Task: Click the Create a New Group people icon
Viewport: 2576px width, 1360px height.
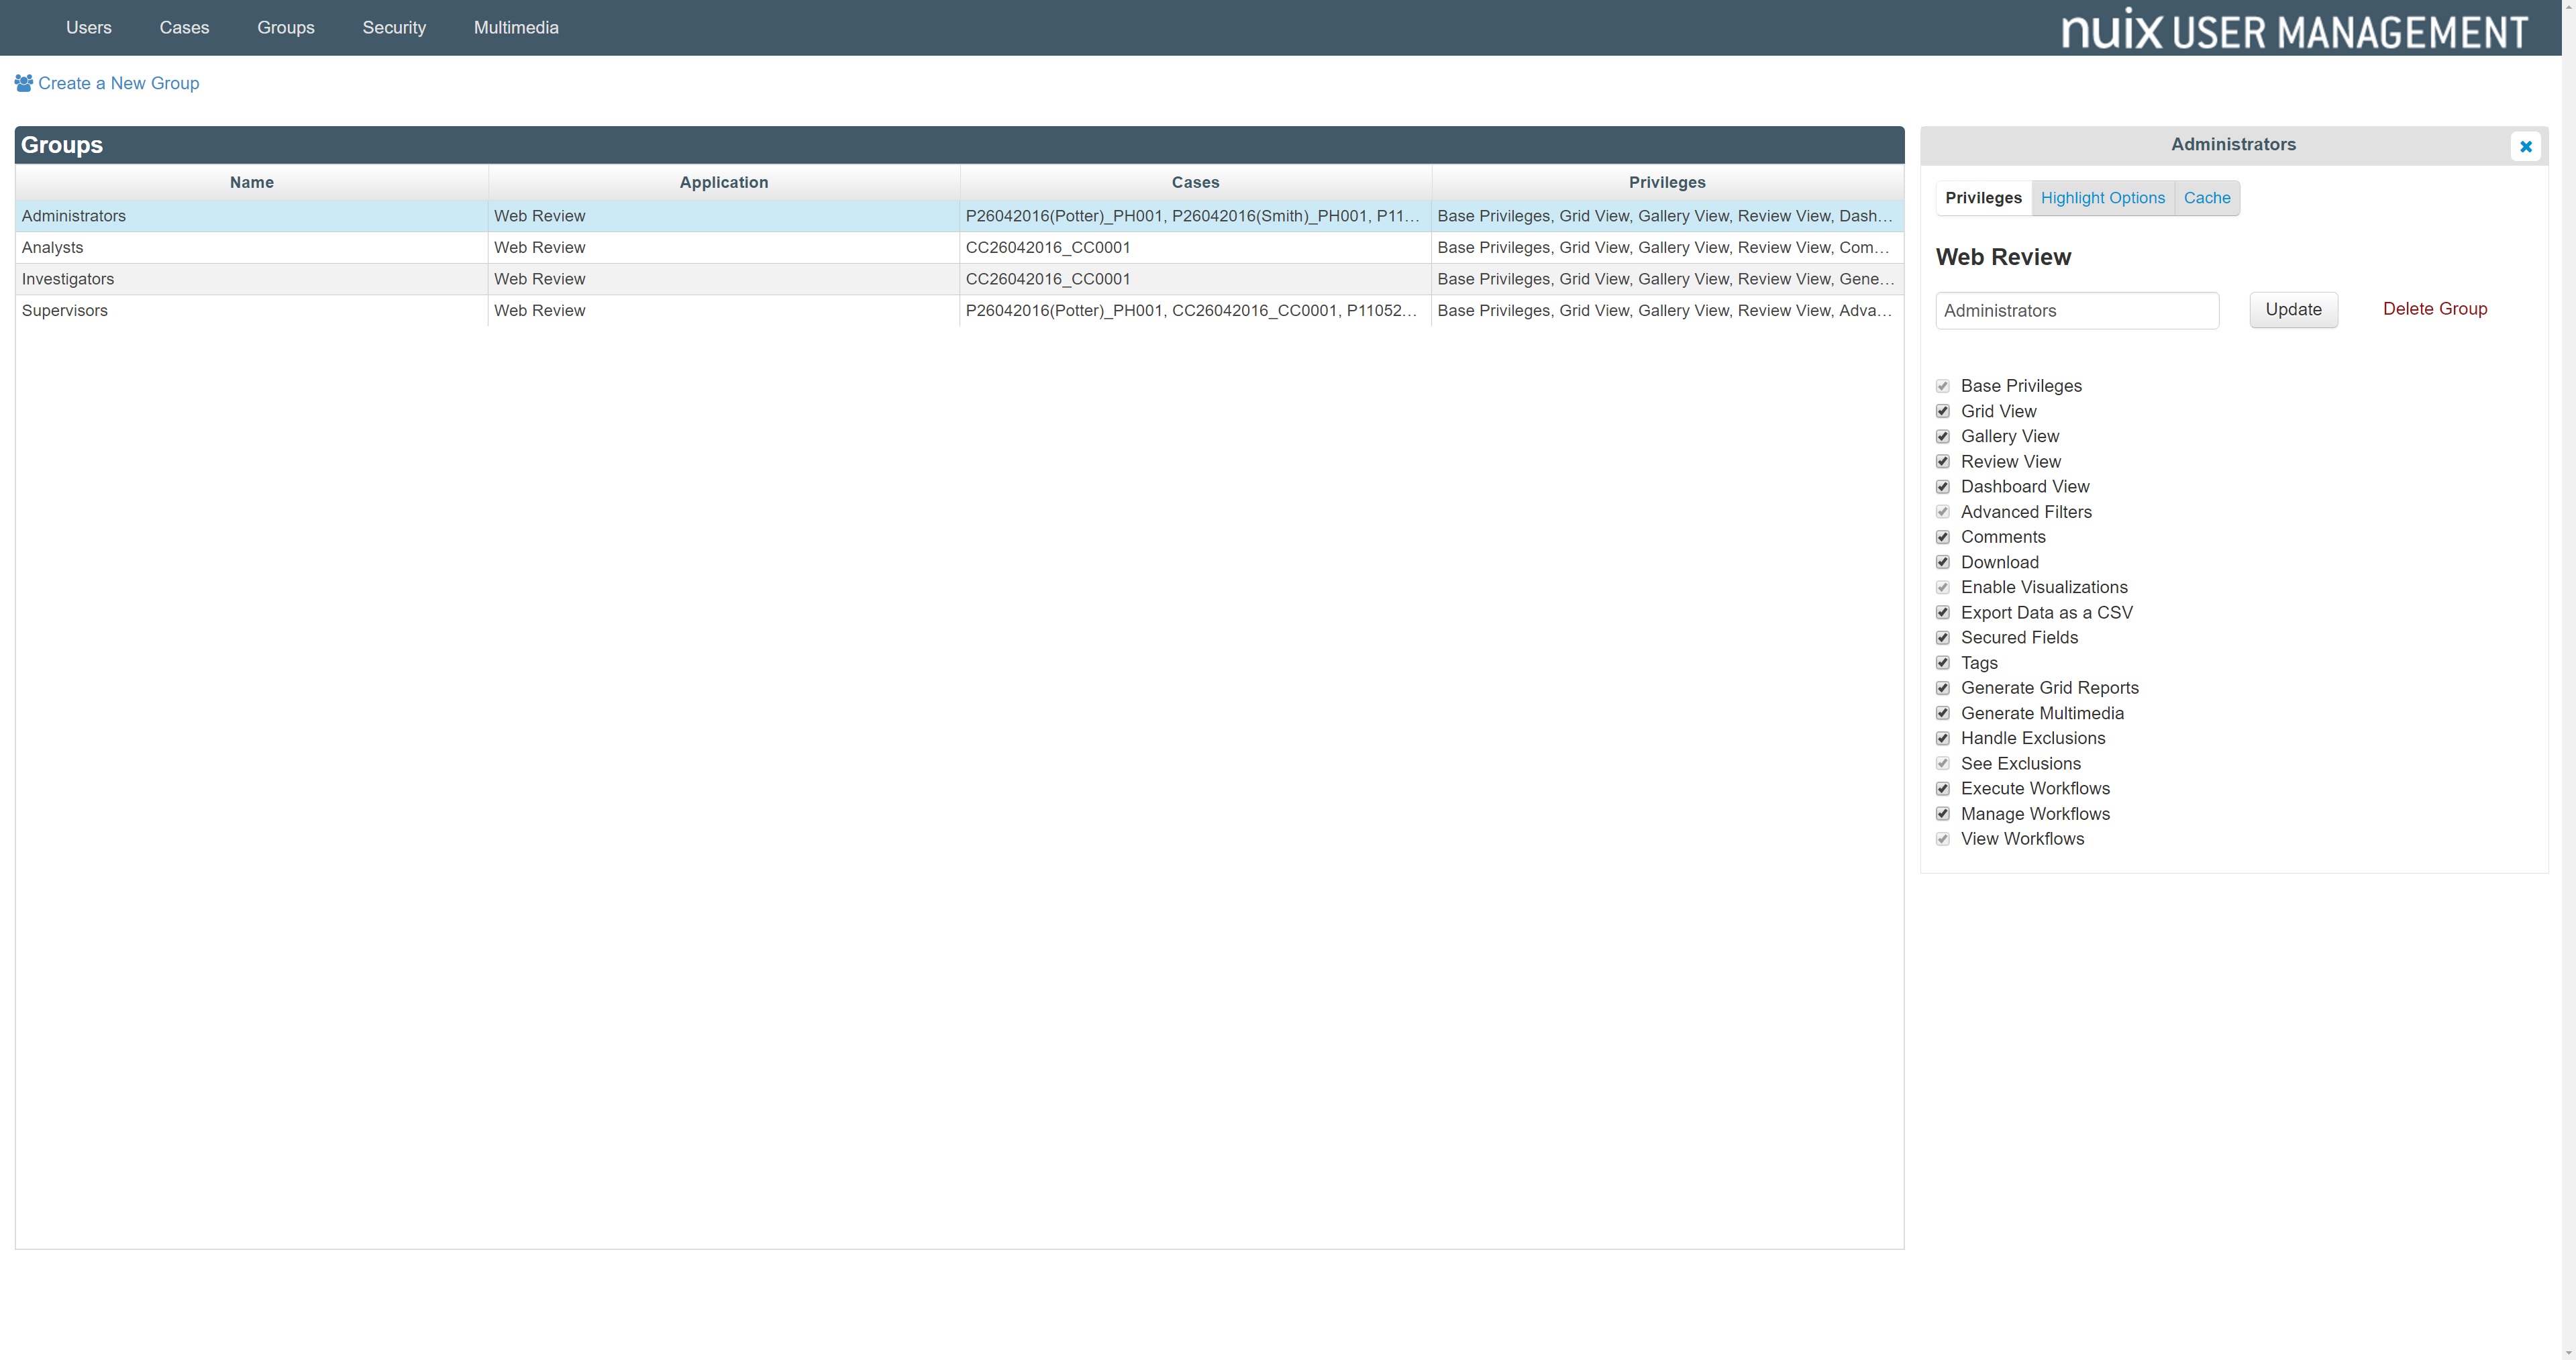Action: pyautogui.click(x=24, y=83)
